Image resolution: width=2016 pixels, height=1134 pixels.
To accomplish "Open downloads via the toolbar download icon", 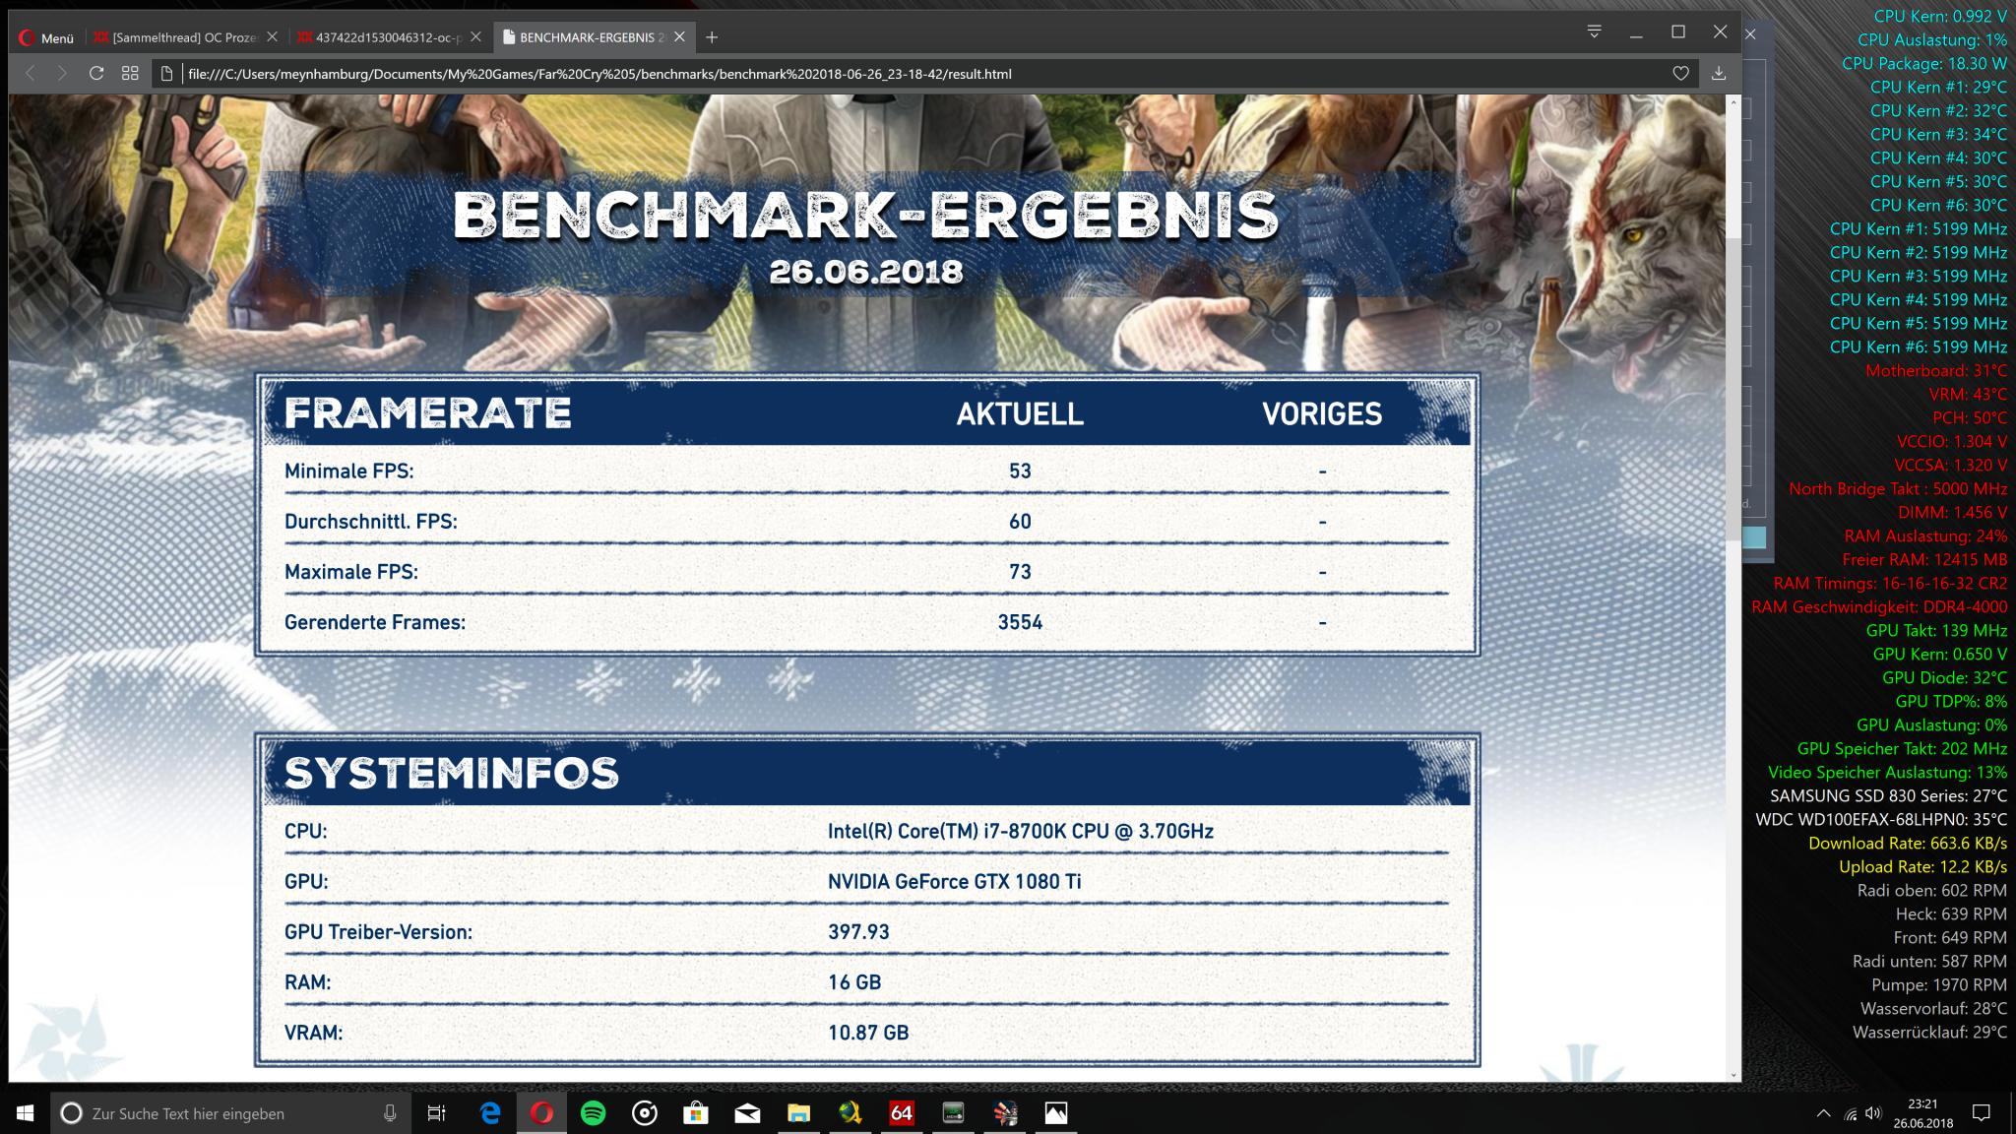I will coord(1719,73).
